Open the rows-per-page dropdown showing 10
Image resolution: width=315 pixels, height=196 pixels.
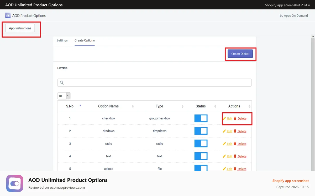point(64,96)
